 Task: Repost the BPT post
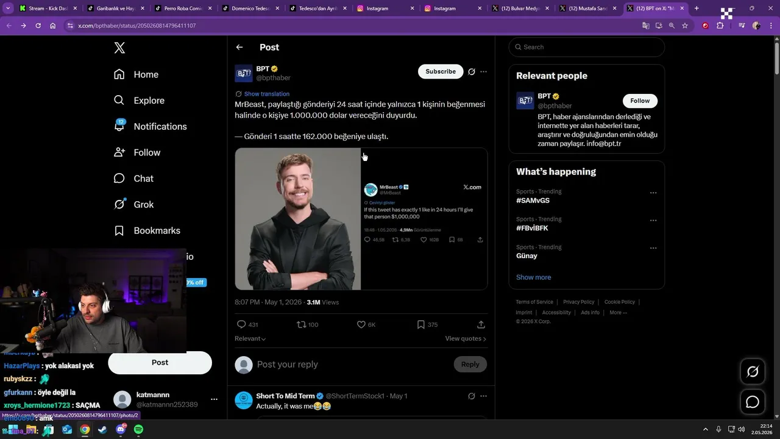click(x=301, y=324)
